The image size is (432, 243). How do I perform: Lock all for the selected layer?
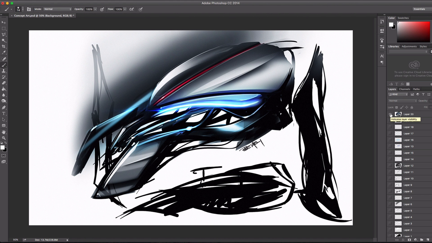pos(411,107)
